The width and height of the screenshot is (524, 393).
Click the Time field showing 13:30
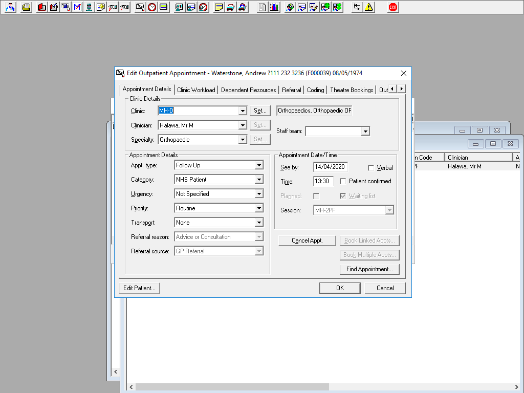pos(323,181)
